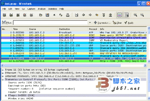
Task: Select the Source port: 3196 line
Action: (25, 83)
